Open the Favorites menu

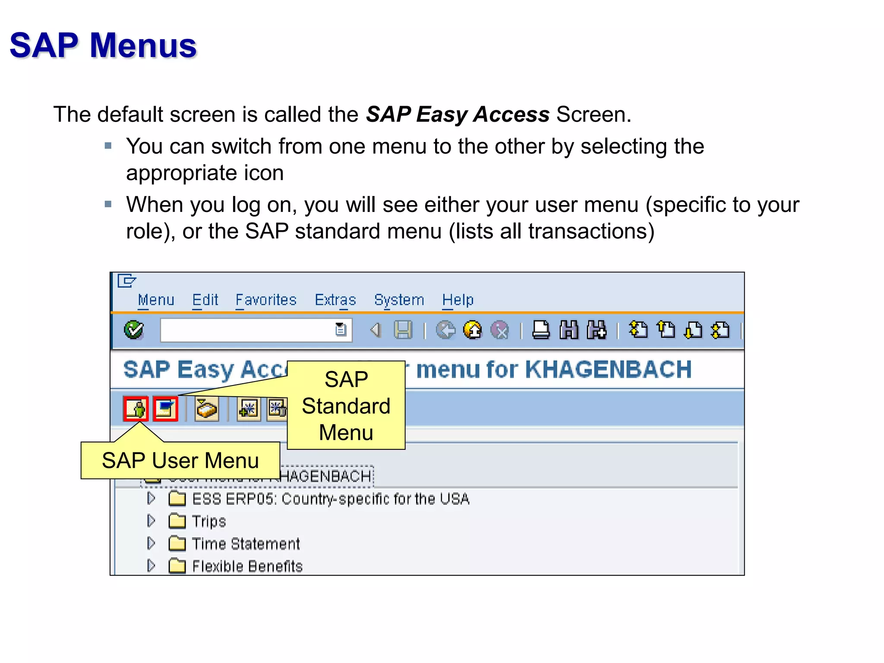coord(266,300)
